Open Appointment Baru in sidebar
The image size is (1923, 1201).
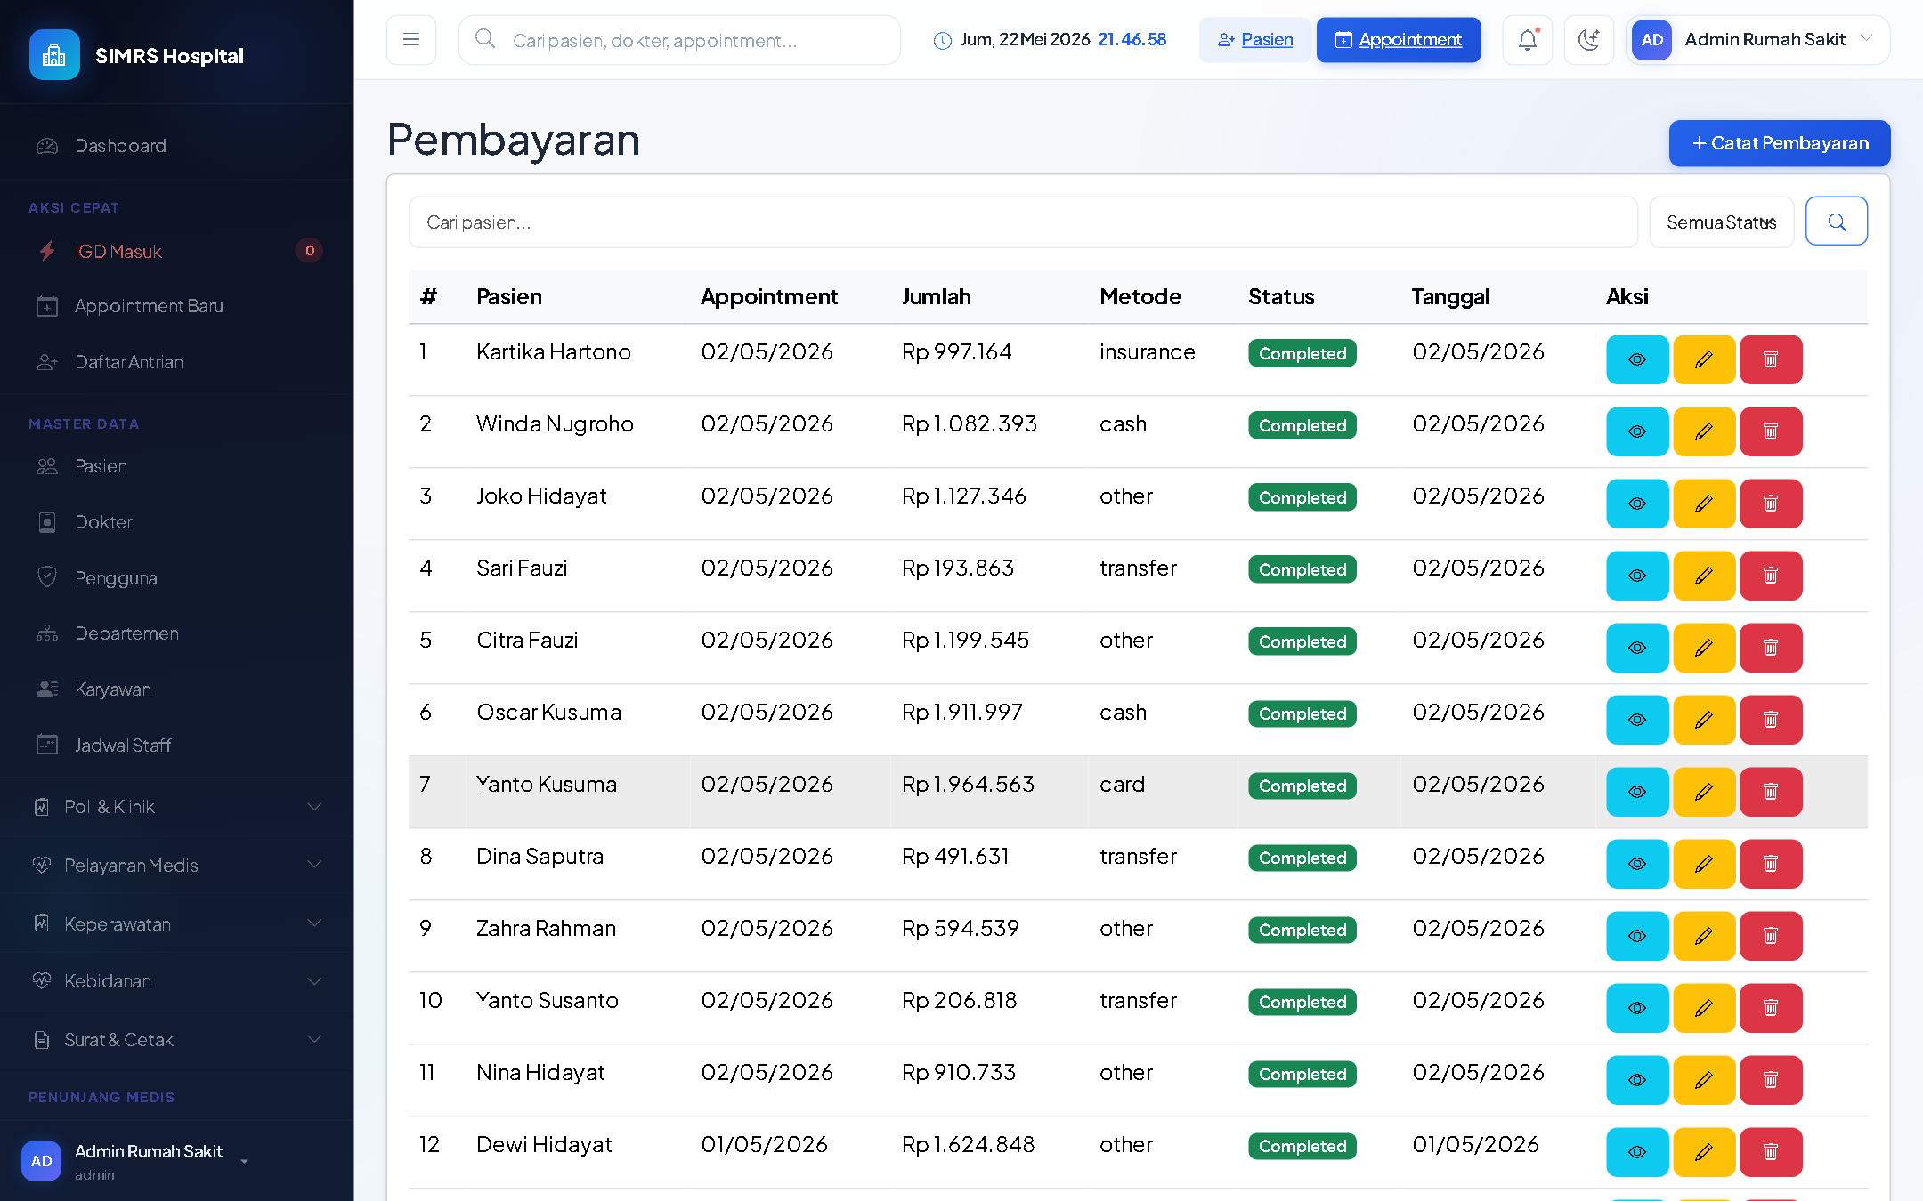coord(177,306)
